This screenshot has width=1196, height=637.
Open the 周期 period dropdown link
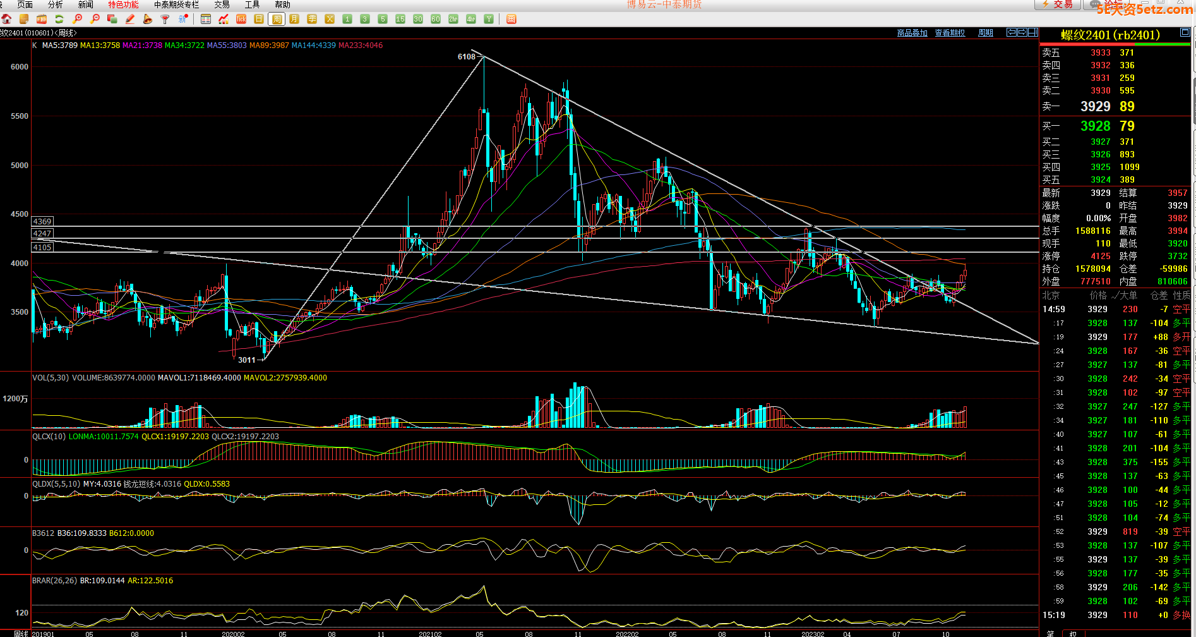point(986,33)
